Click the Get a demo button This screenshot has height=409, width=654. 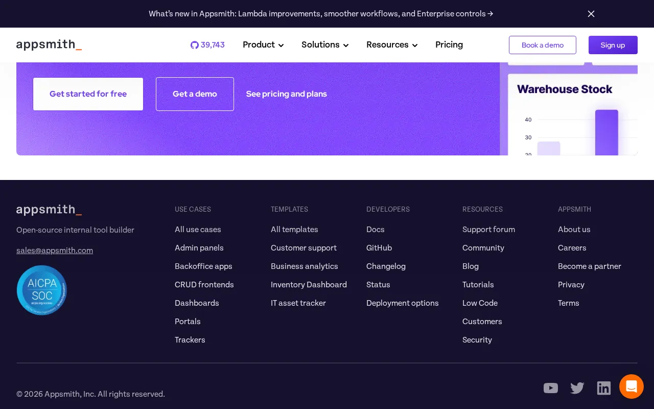(195, 94)
